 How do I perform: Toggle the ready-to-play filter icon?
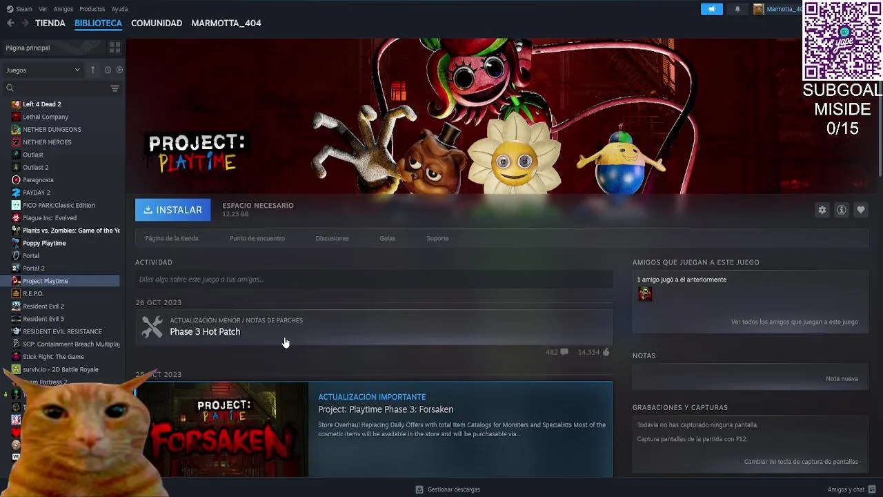pos(119,70)
